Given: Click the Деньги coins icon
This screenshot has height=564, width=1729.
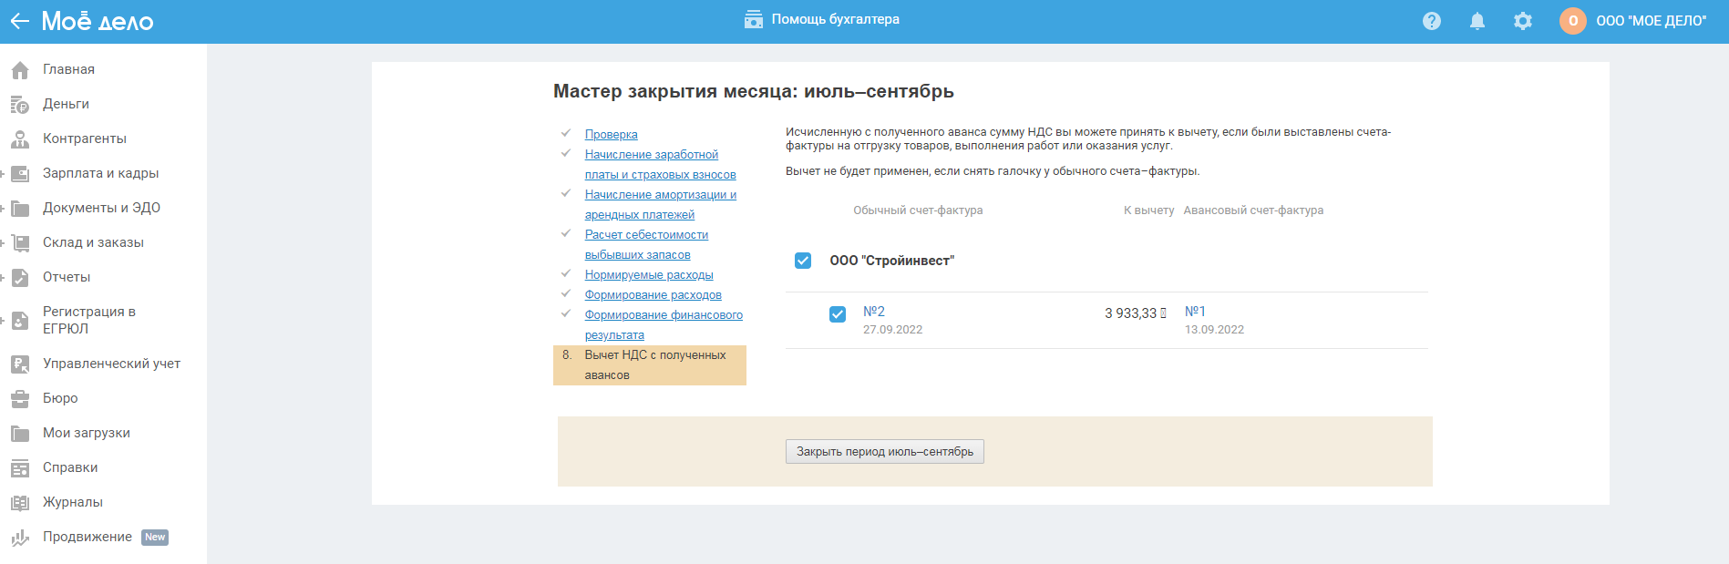Looking at the screenshot, I should [20, 104].
